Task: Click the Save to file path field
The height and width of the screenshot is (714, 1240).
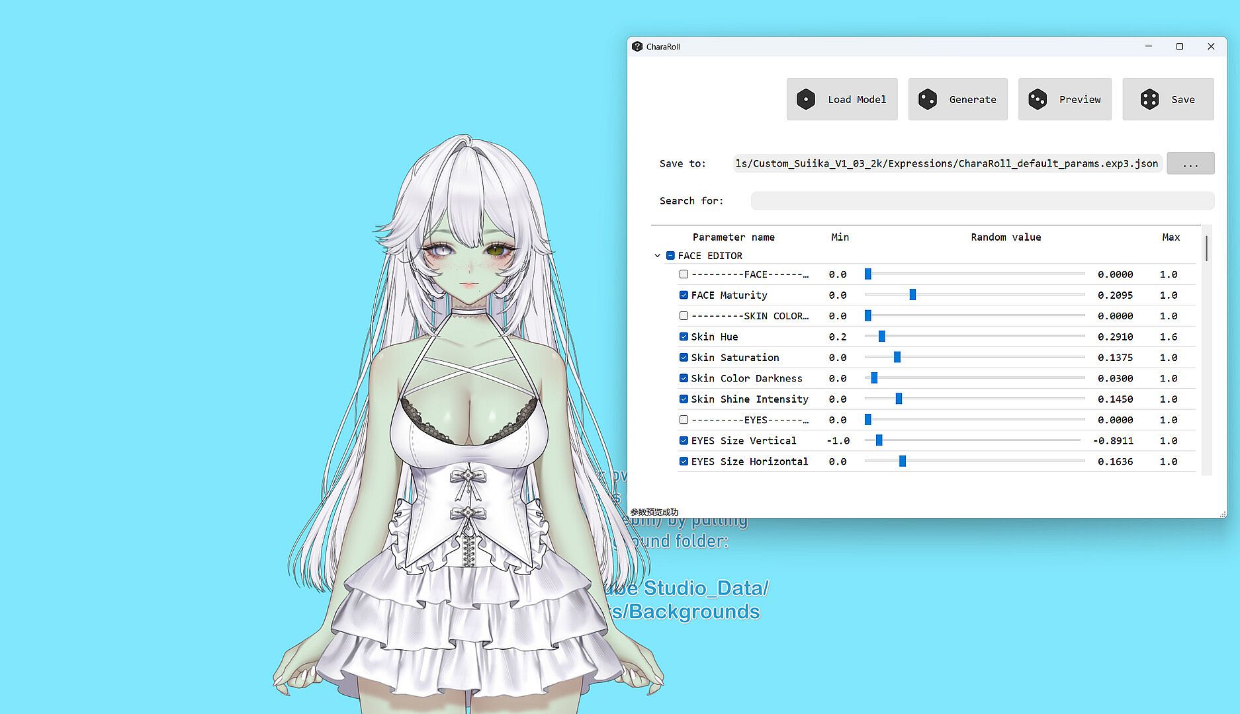Action: tap(948, 163)
